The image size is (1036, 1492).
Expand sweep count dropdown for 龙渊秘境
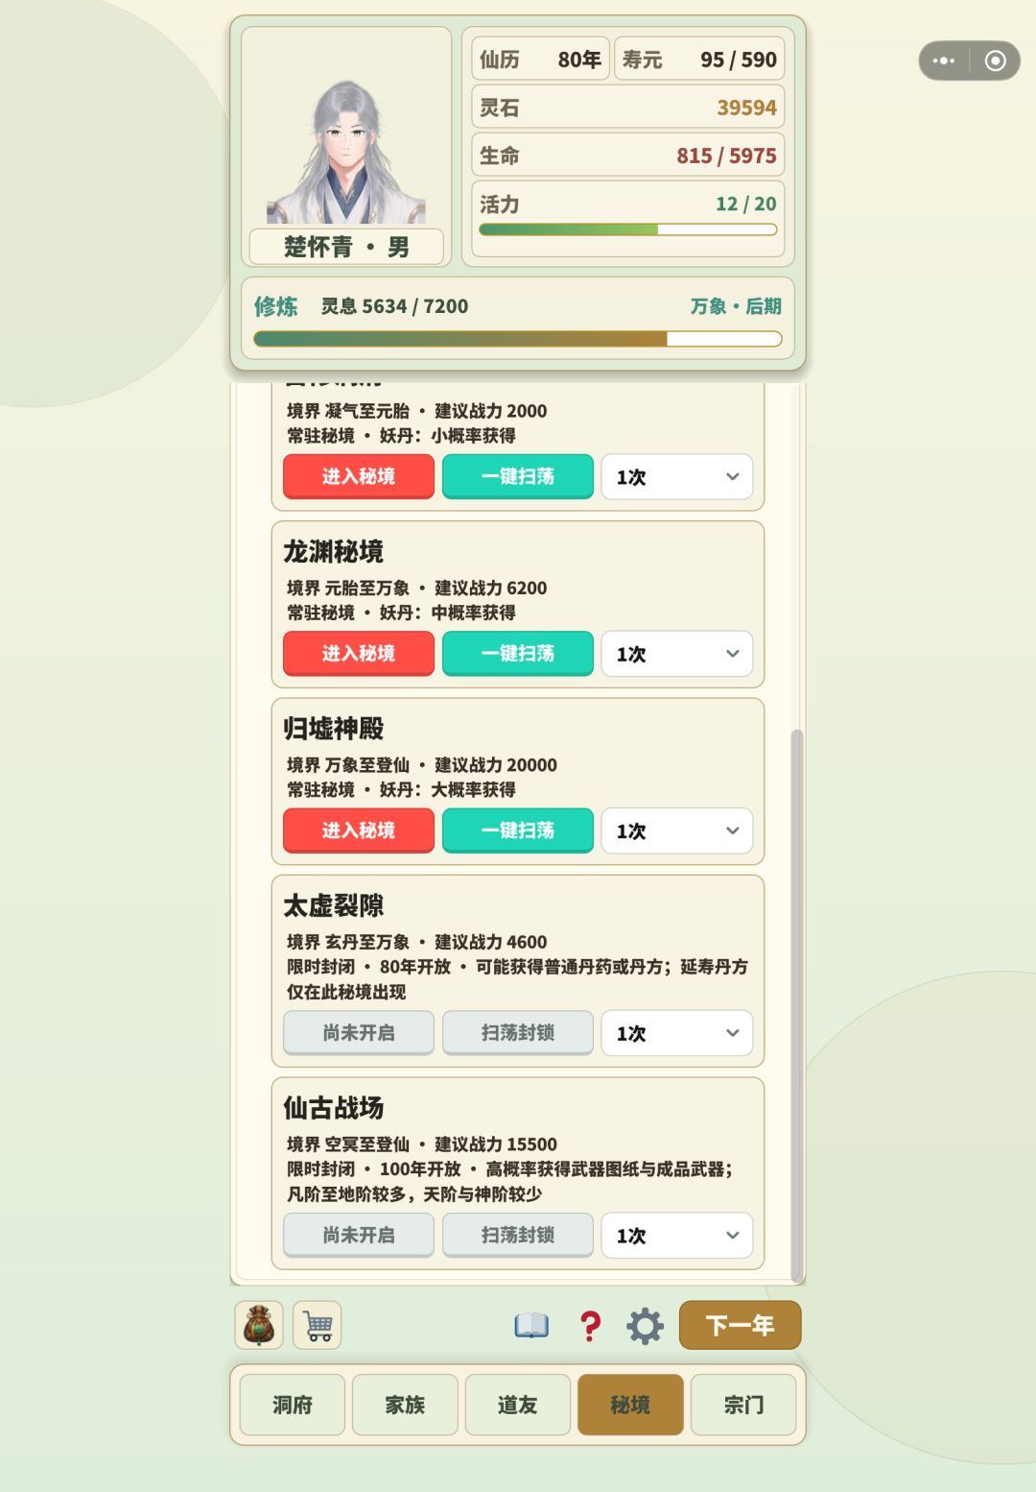pos(677,654)
